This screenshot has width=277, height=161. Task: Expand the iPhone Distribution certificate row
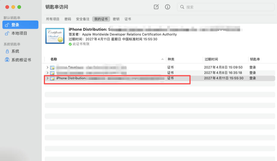[x=47, y=78]
